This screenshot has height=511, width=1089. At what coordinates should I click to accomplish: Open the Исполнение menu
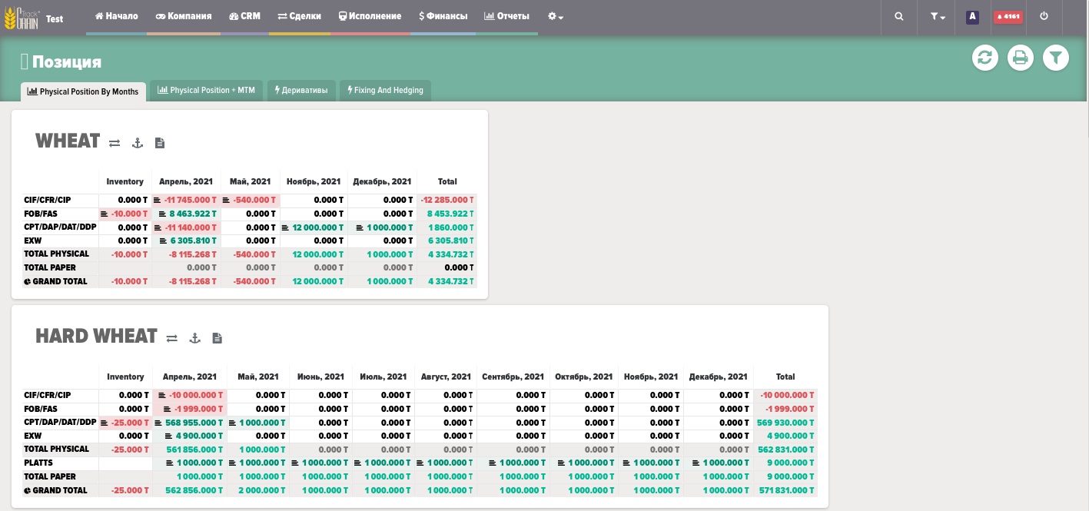coord(370,16)
